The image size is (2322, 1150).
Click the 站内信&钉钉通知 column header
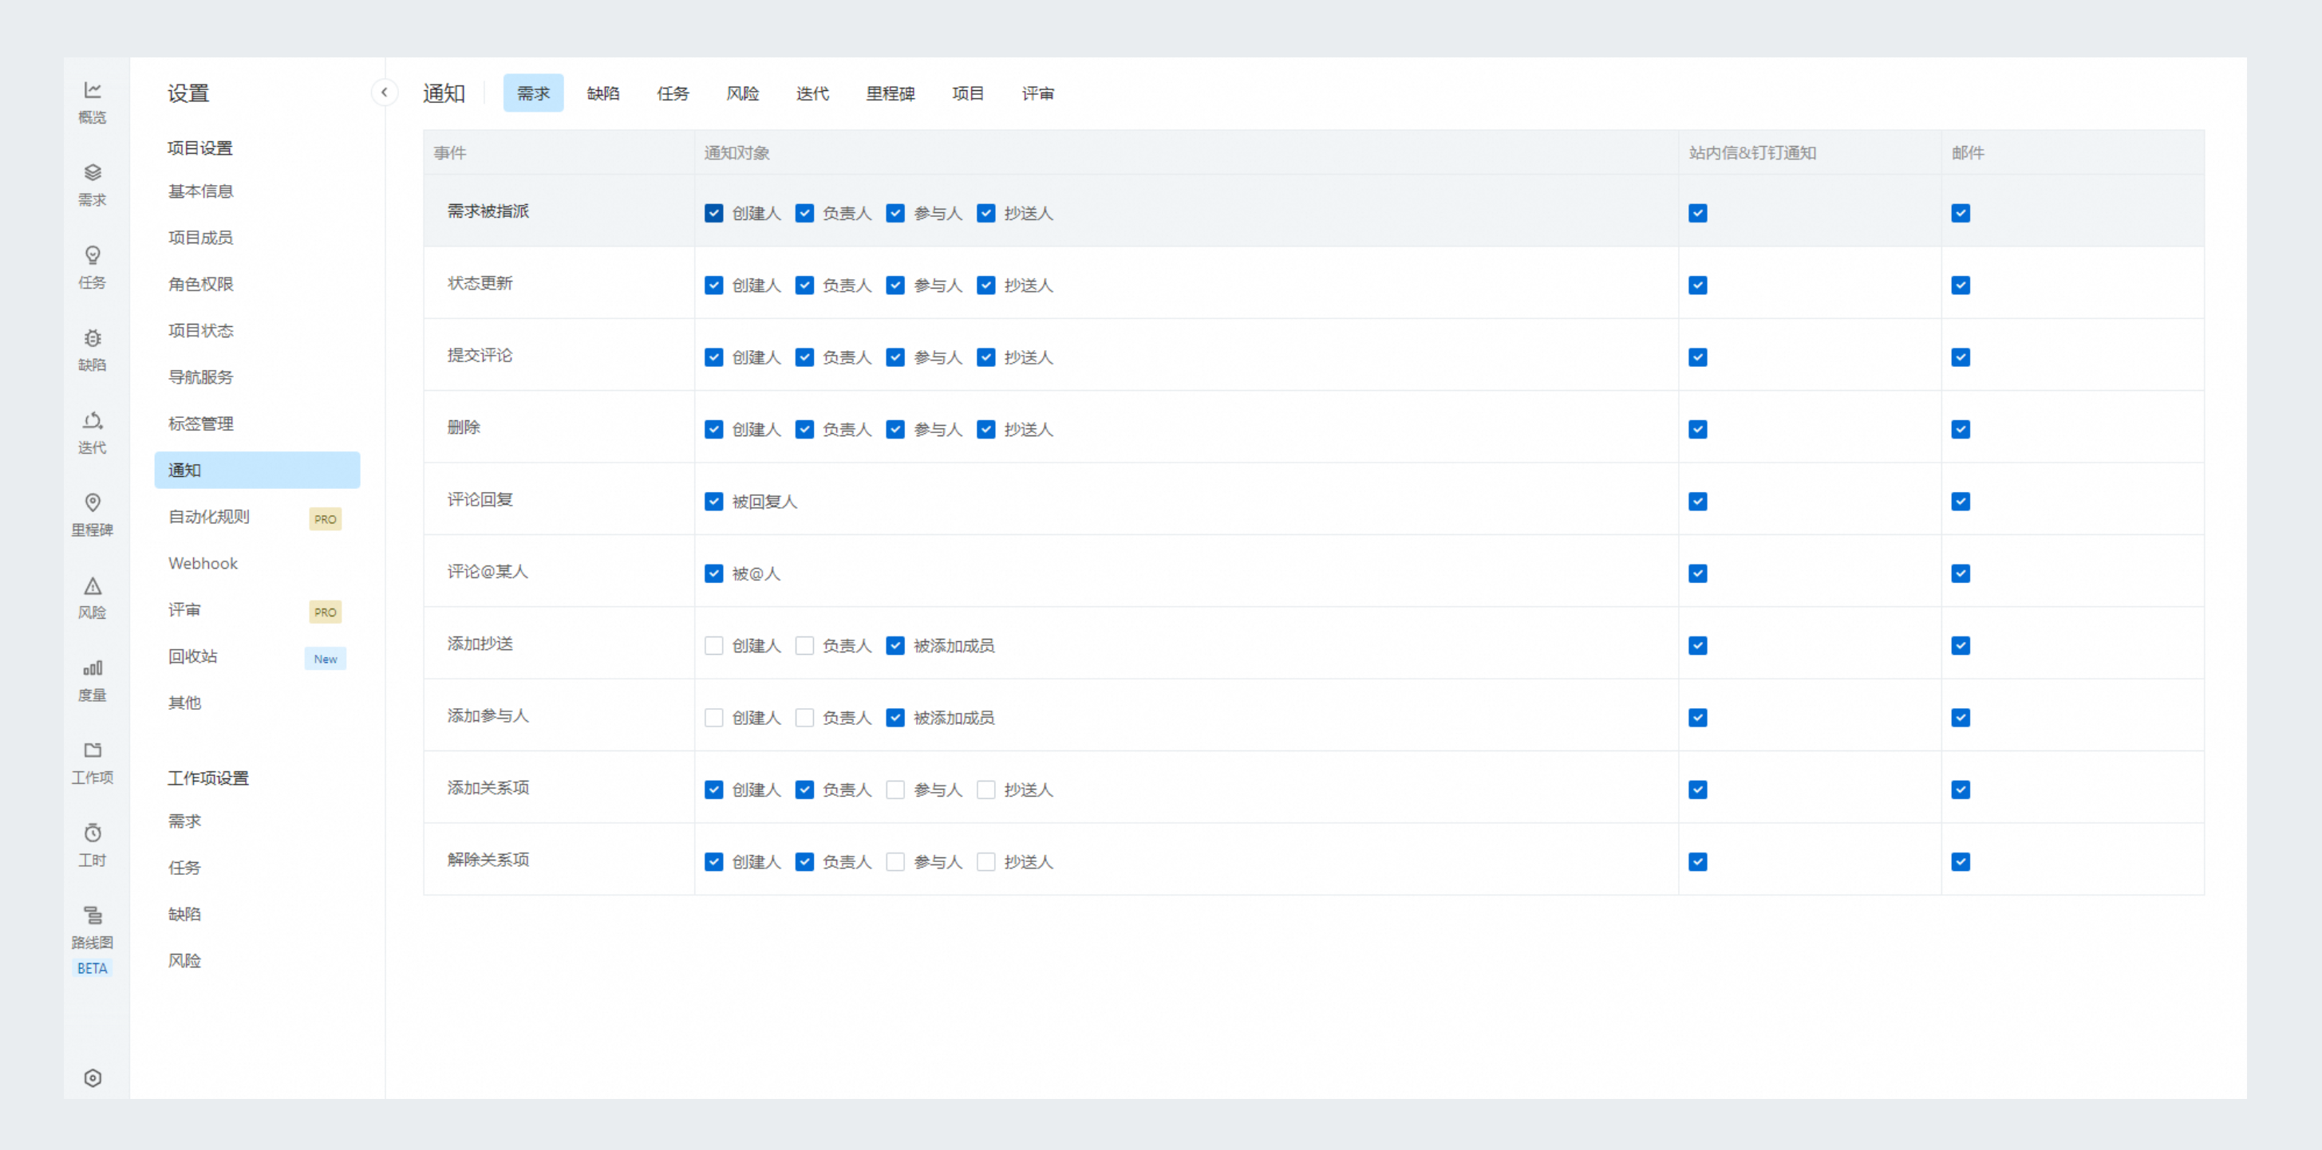(1752, 153)
